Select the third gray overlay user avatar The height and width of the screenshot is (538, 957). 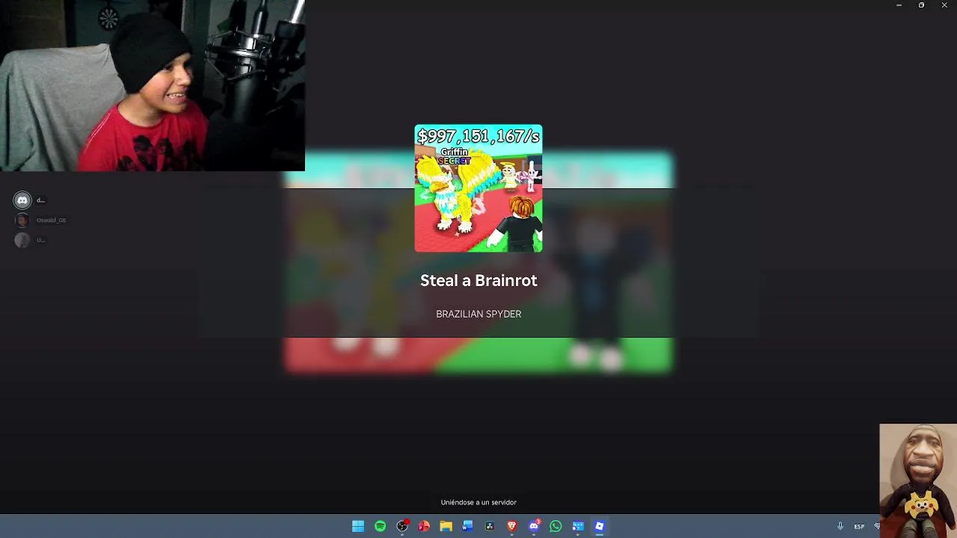tap(22, 240)
